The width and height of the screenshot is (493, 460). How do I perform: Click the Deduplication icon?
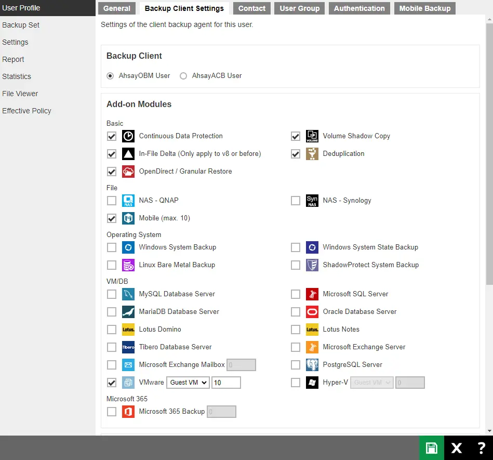click(312, 154)
